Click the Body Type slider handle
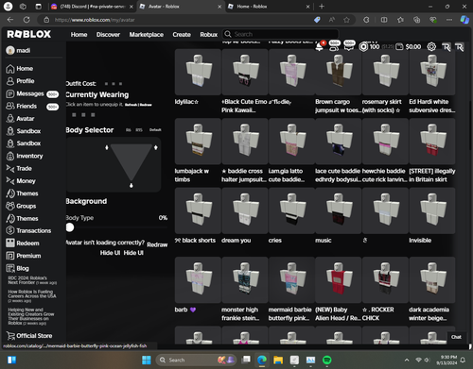 (x=70, y=227)
